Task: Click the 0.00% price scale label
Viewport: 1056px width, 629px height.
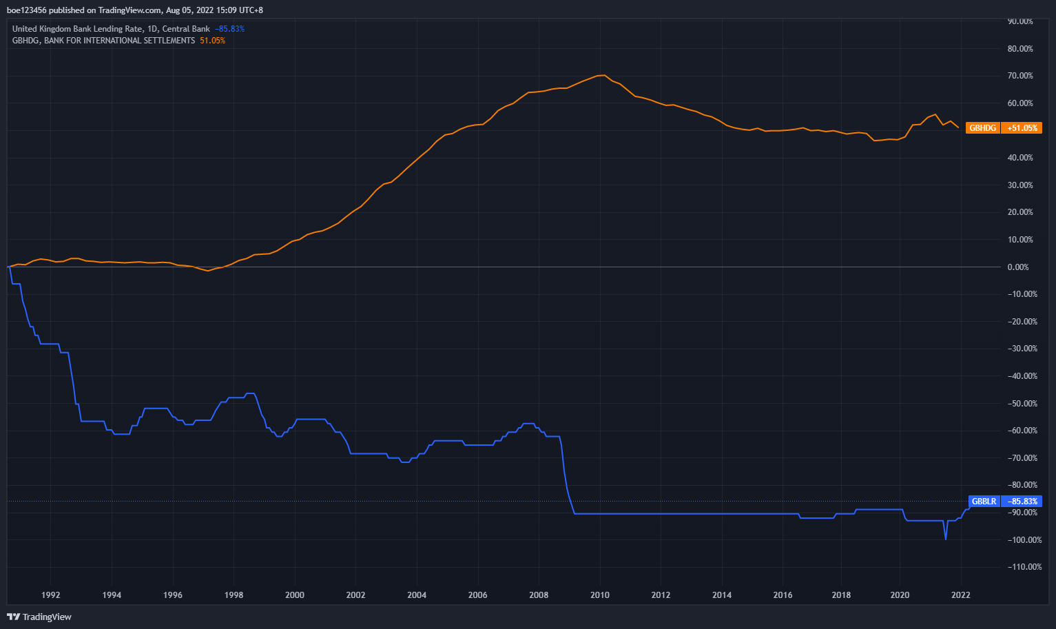Action: tap(1017, 267)
